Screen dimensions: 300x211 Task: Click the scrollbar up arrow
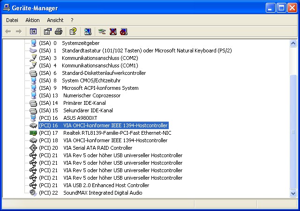(x=293, y=44)
